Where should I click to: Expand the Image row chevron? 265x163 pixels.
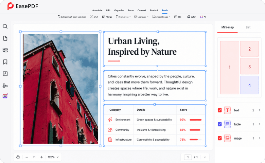(260, 138)
